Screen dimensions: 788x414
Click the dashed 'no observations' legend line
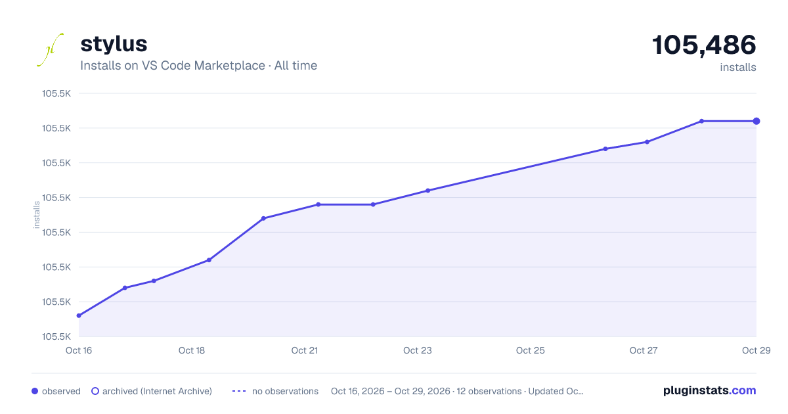(x=239, y=391)
